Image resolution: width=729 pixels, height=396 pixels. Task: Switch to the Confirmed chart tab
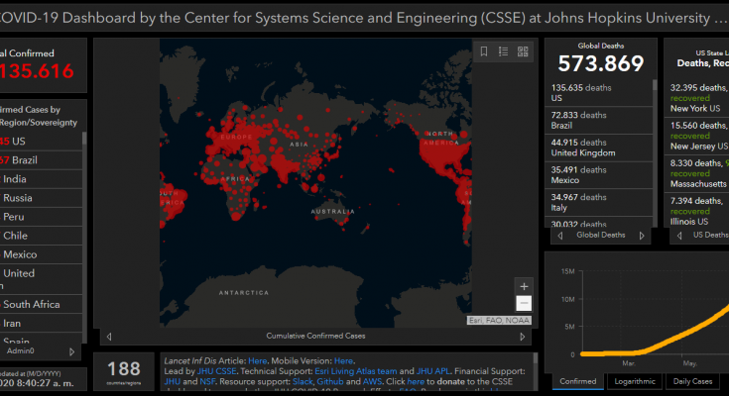coord(578,381)
